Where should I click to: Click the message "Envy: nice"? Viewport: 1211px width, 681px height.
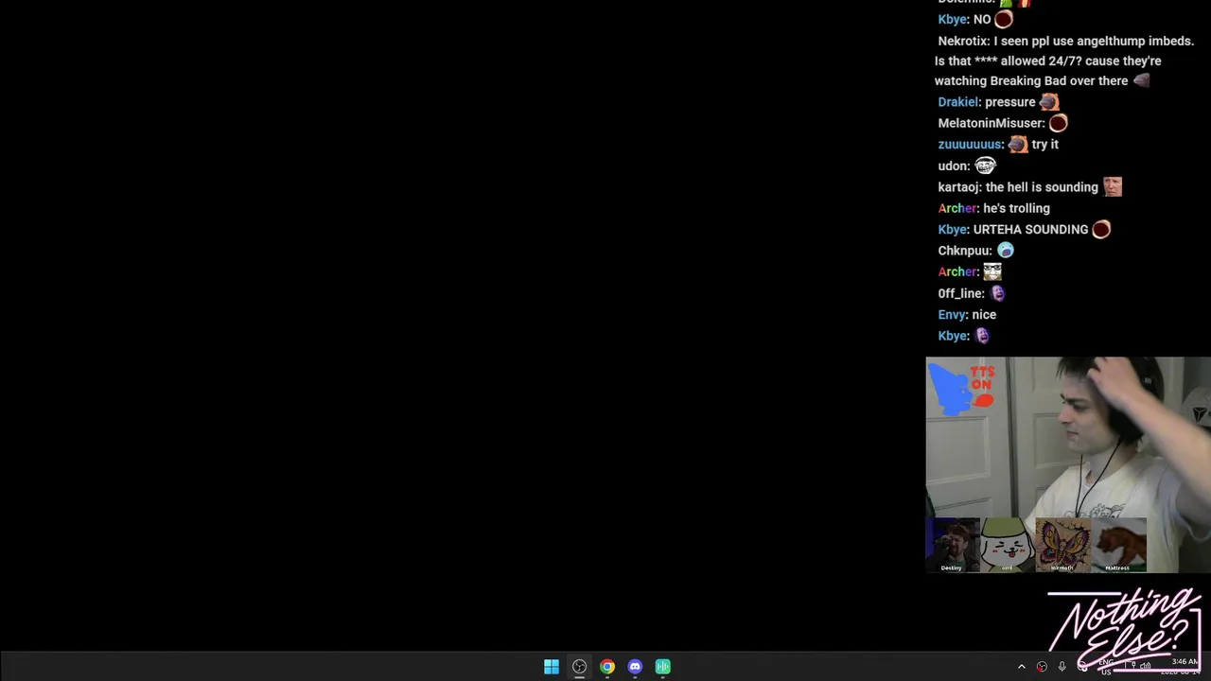[x=967, y=314]
